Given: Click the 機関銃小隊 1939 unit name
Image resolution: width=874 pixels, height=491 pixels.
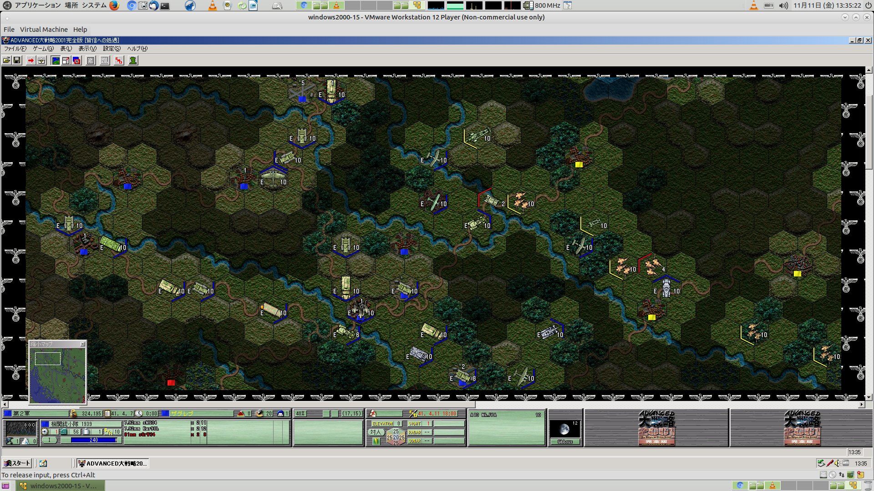Looking at the screenshot, I should coord(71,424).
